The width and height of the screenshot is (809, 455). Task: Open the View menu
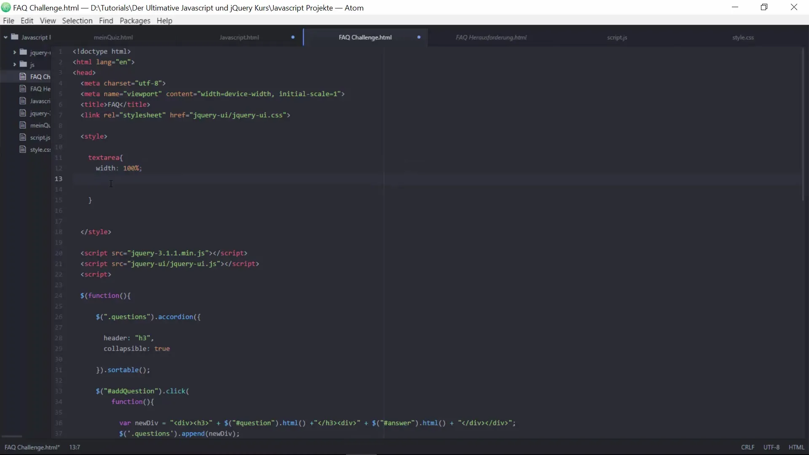pyautogui.click(x=48, y=21)
